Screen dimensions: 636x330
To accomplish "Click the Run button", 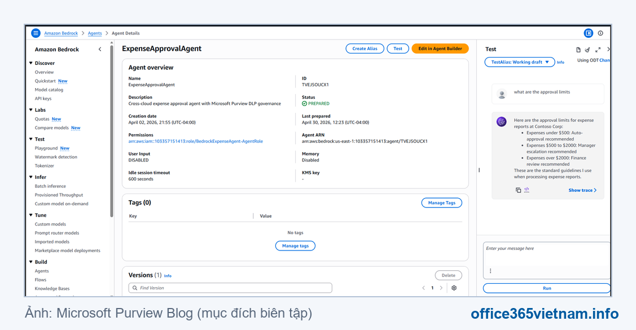I will 547,288.
